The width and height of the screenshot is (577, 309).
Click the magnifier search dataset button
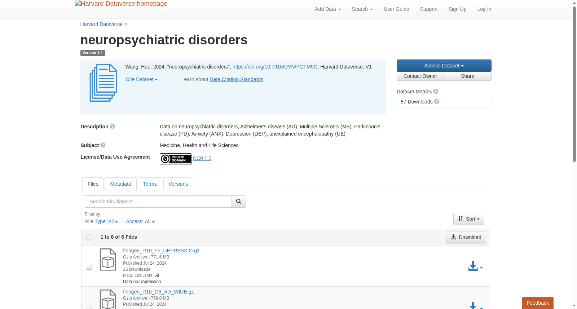[239, 202]
